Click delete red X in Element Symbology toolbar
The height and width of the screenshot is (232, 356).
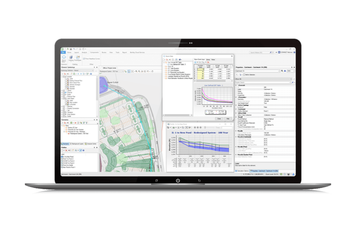coord(65,74)
